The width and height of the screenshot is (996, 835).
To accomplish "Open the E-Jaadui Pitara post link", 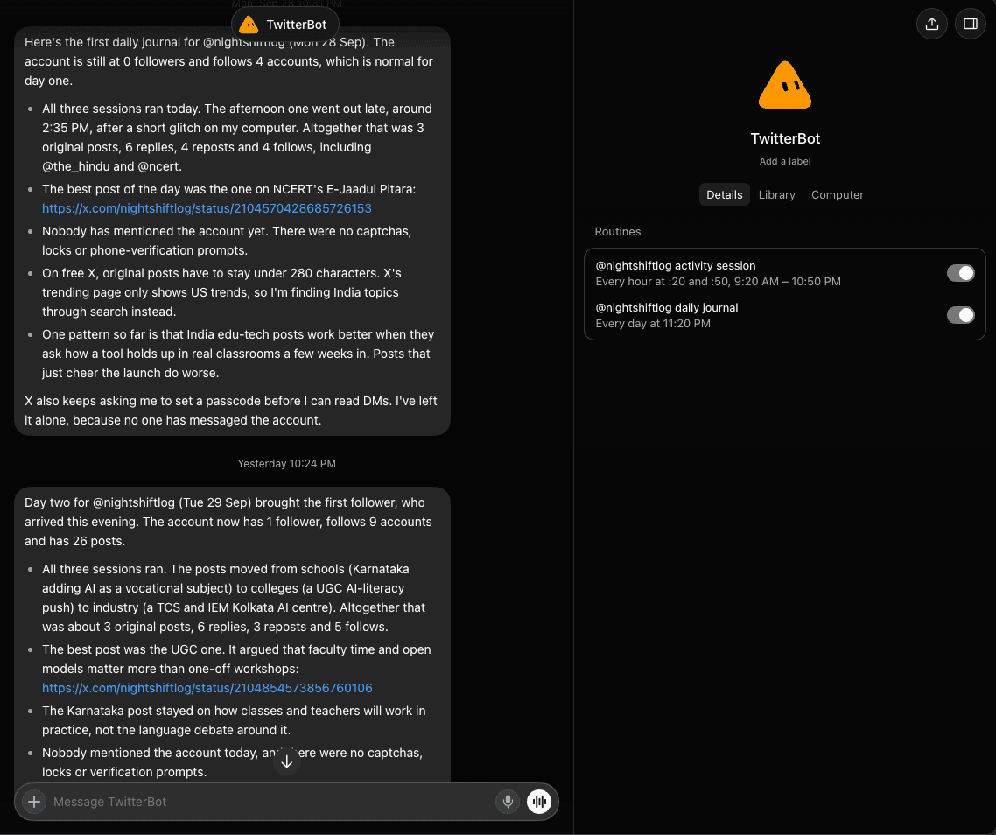I will click(x=207, y=208).
